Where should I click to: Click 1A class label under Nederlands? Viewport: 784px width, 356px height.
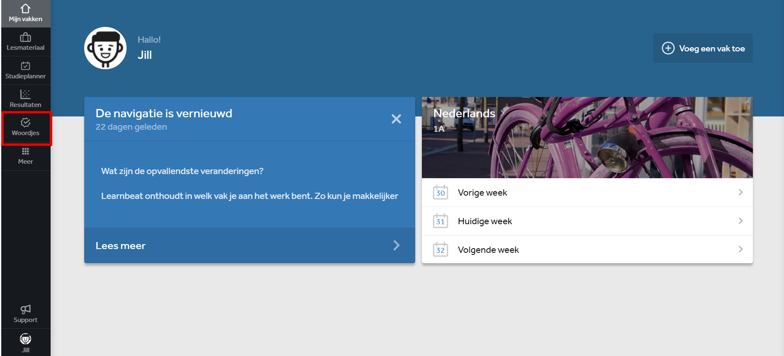coord(439,129)
